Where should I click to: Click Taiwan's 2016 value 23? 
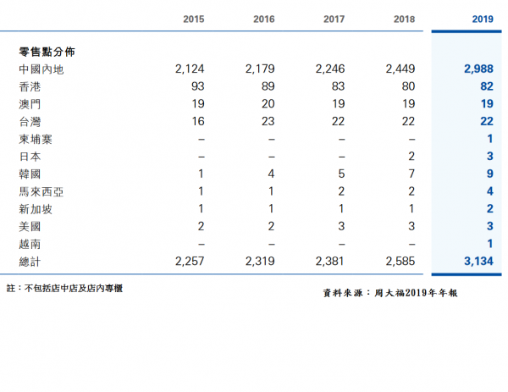[x=268, y=121]
